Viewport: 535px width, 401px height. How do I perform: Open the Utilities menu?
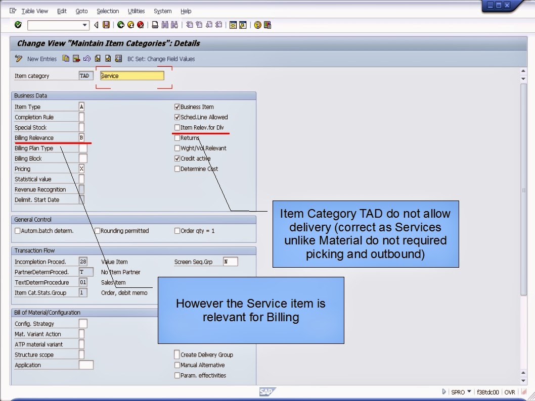tap(136, 11)
